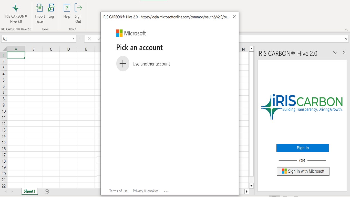The width and height of the screenshot is (350, 197).
Task: Select row 1 header
Action: click(x=4, y=55)
